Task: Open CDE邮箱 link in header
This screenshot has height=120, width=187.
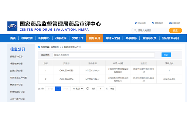Action: coord(176,23)
